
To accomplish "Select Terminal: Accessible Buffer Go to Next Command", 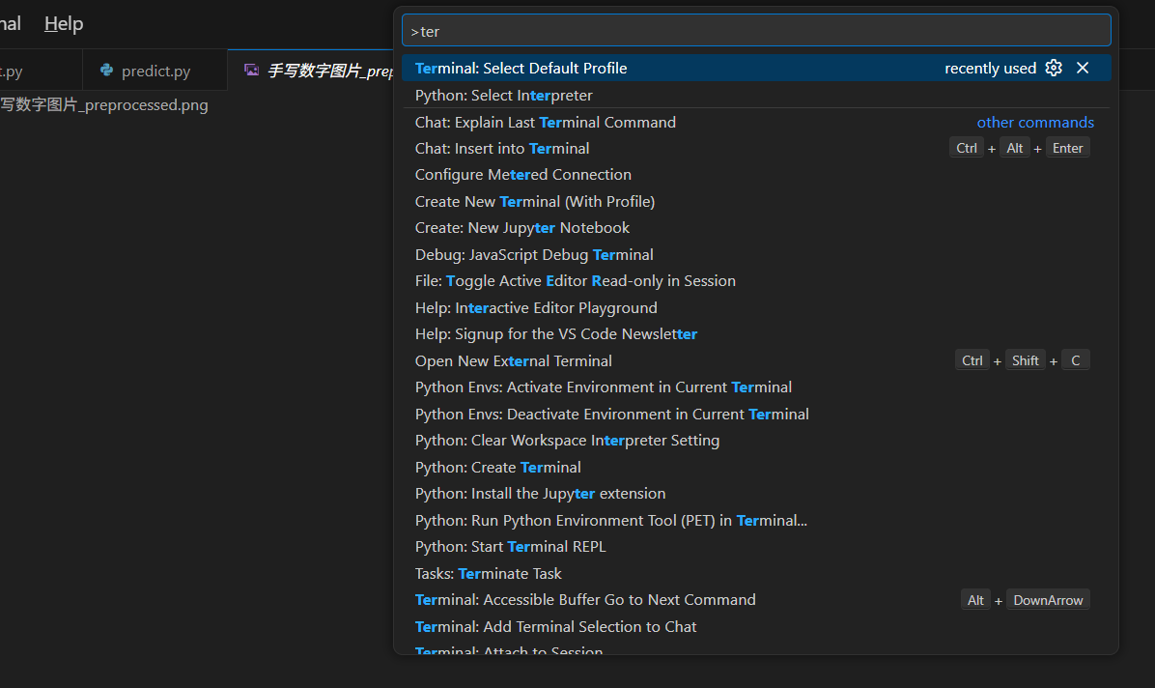I will (x=756, y=599).
